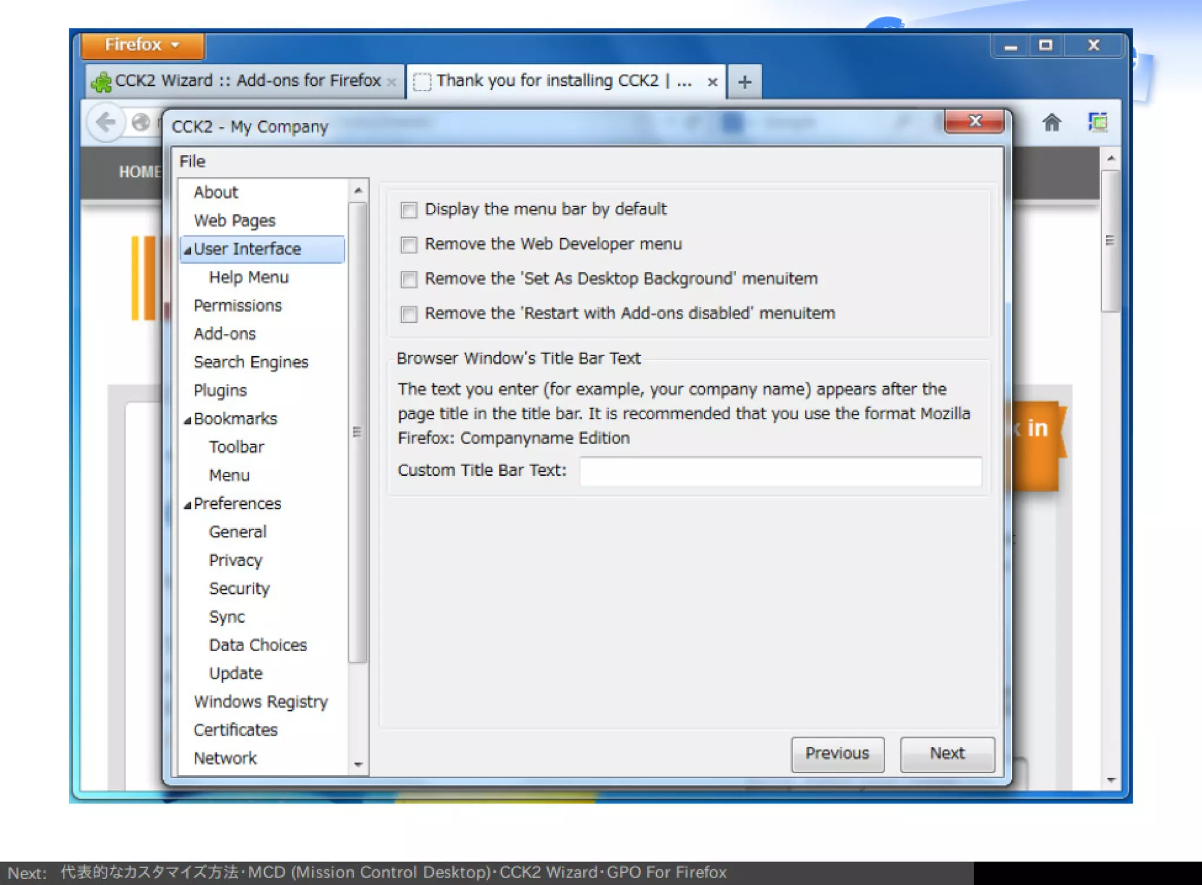Open a new tab with plus icon
Screen dimensions: 1202x885
744,82
